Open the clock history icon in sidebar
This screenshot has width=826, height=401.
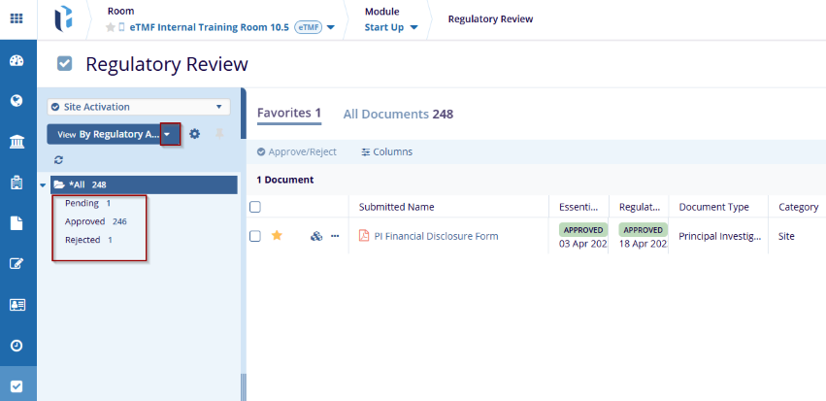pos(17,345)
